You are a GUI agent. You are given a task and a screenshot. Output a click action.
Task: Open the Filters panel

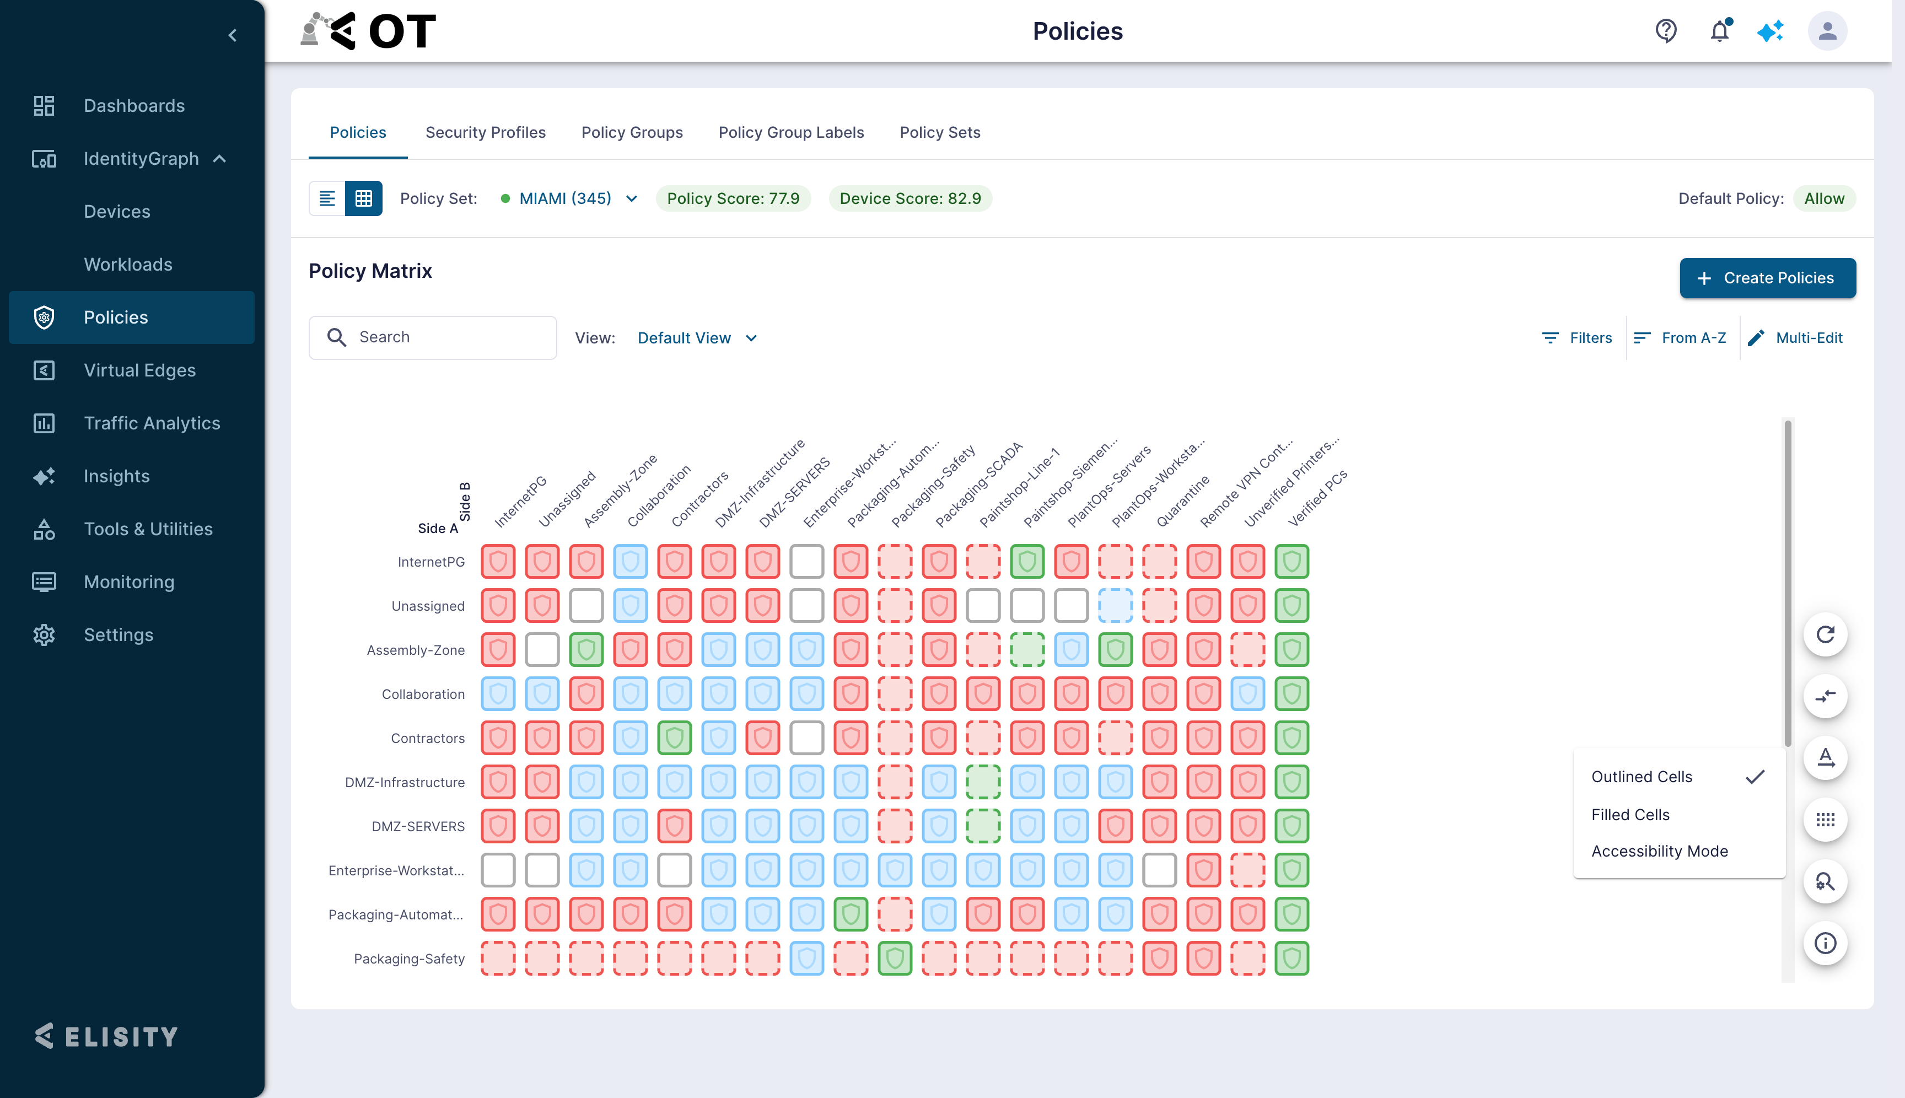tap(1576, 338)
